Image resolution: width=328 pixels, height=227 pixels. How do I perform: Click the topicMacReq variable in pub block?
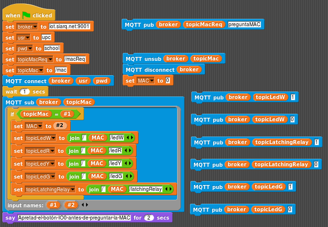pyautogui.click(x=204, y=24)
